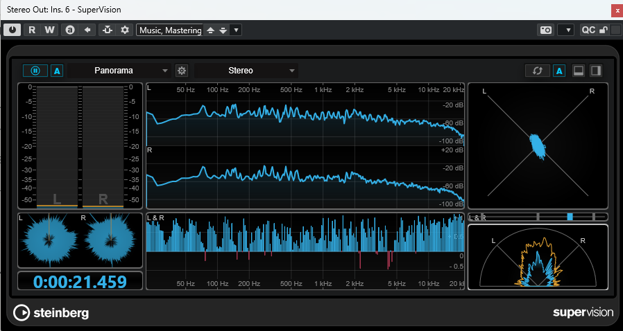Image resolution: width=623 pixels, height=331 pixels.
Task: Take a plug-in snapshot with camera icon
Action: tap(546, 30)
